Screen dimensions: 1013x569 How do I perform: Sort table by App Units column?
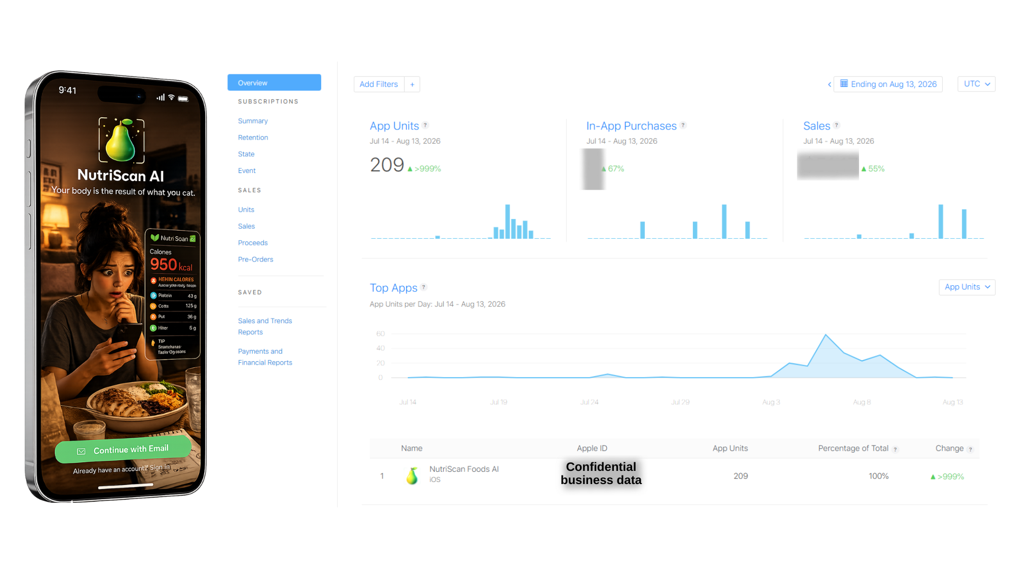(x=730, y=449)
